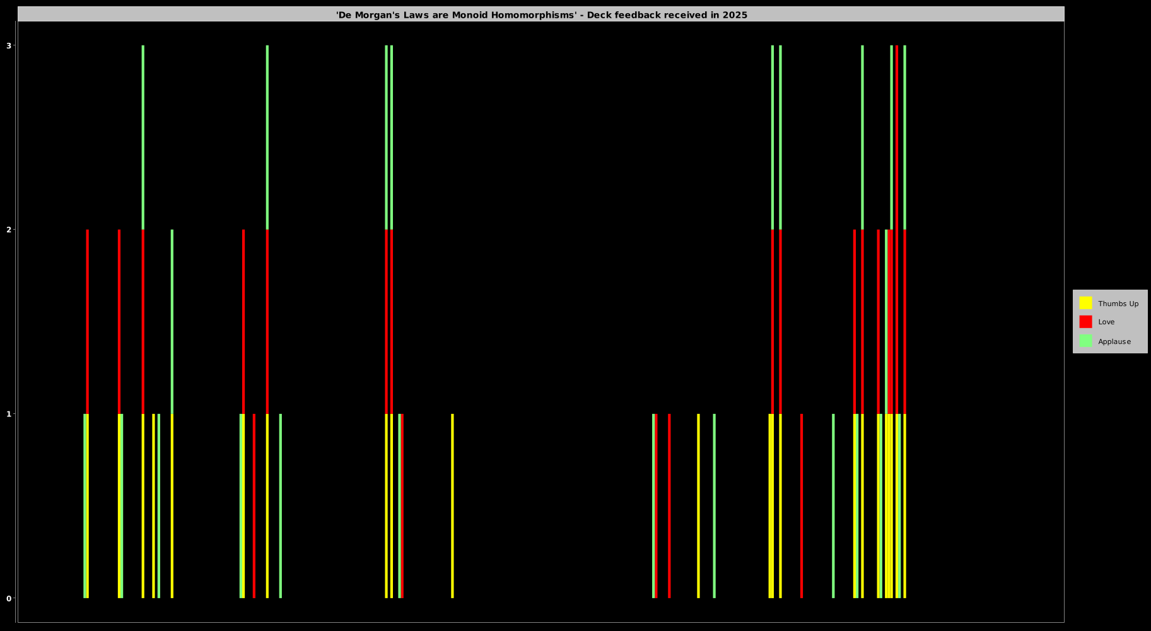Click the y-axis tick label 3
The width and height of the screenshot is (1151, 631).
tap(9, 45)
